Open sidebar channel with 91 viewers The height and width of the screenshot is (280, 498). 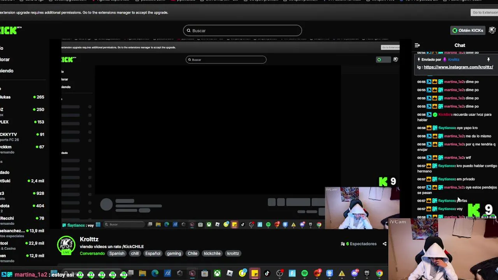(23, 136)
